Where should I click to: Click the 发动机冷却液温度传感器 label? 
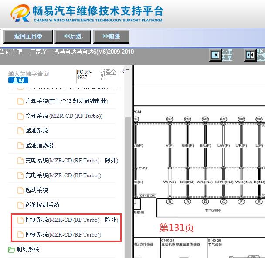(181, 244)
